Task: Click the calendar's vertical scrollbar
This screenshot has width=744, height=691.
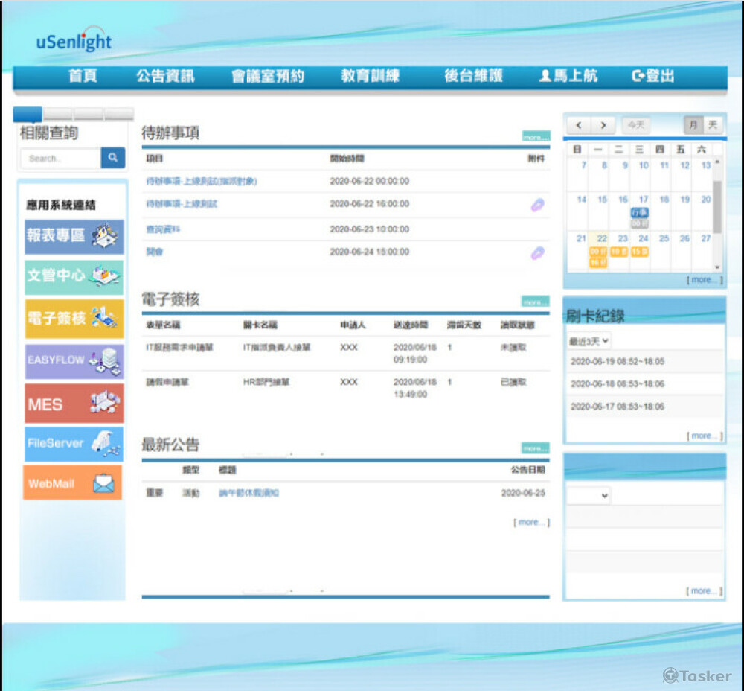Action: [x=716, y=208]
